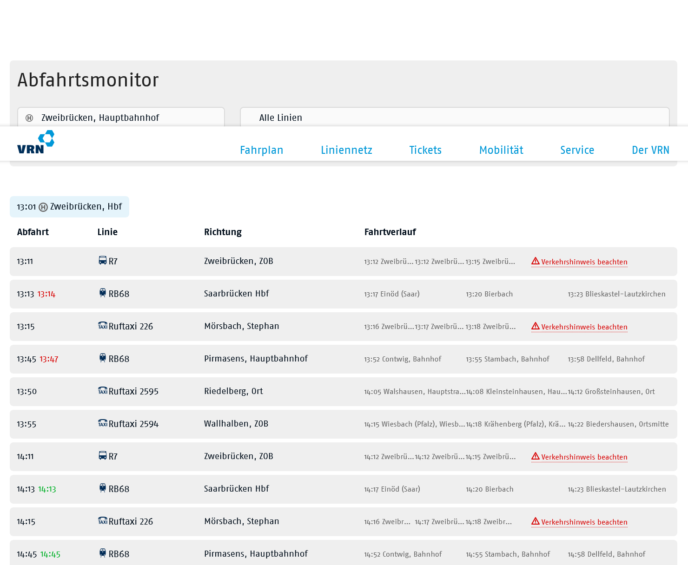Open Verkehrshinweis beachten for the 13:15 Ruftaxi 226
This screenshot has width=688, height=565.
pos(584,327)
